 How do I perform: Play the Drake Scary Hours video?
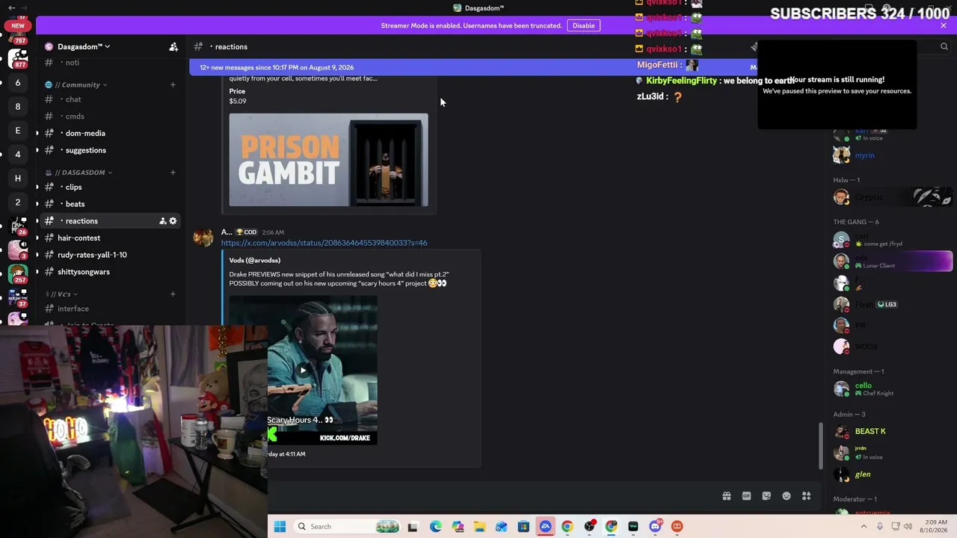click(x=303, y=370)
